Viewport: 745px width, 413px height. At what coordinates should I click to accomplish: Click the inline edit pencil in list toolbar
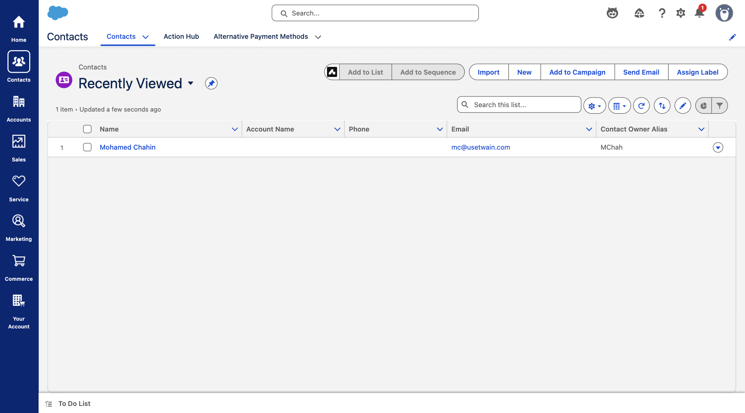pos(683,106)
